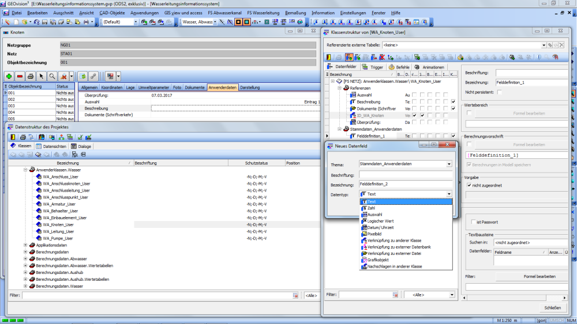The height and width of the screenshot is (324, 577).
Task: Collapse the Referenzen node in Klassenstruktur
Action: 339,88
